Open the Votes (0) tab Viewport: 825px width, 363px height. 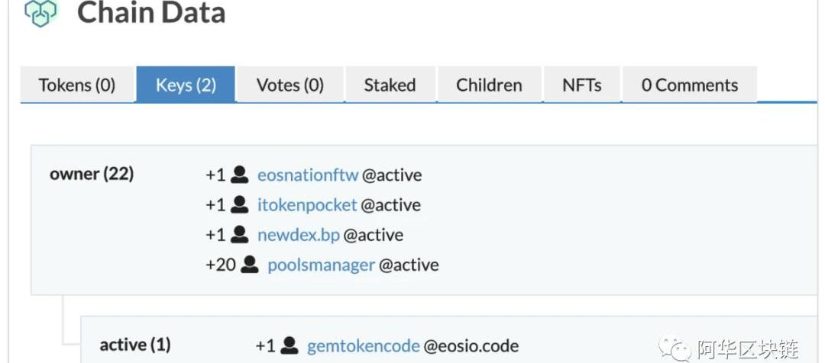tap(290, 85)
